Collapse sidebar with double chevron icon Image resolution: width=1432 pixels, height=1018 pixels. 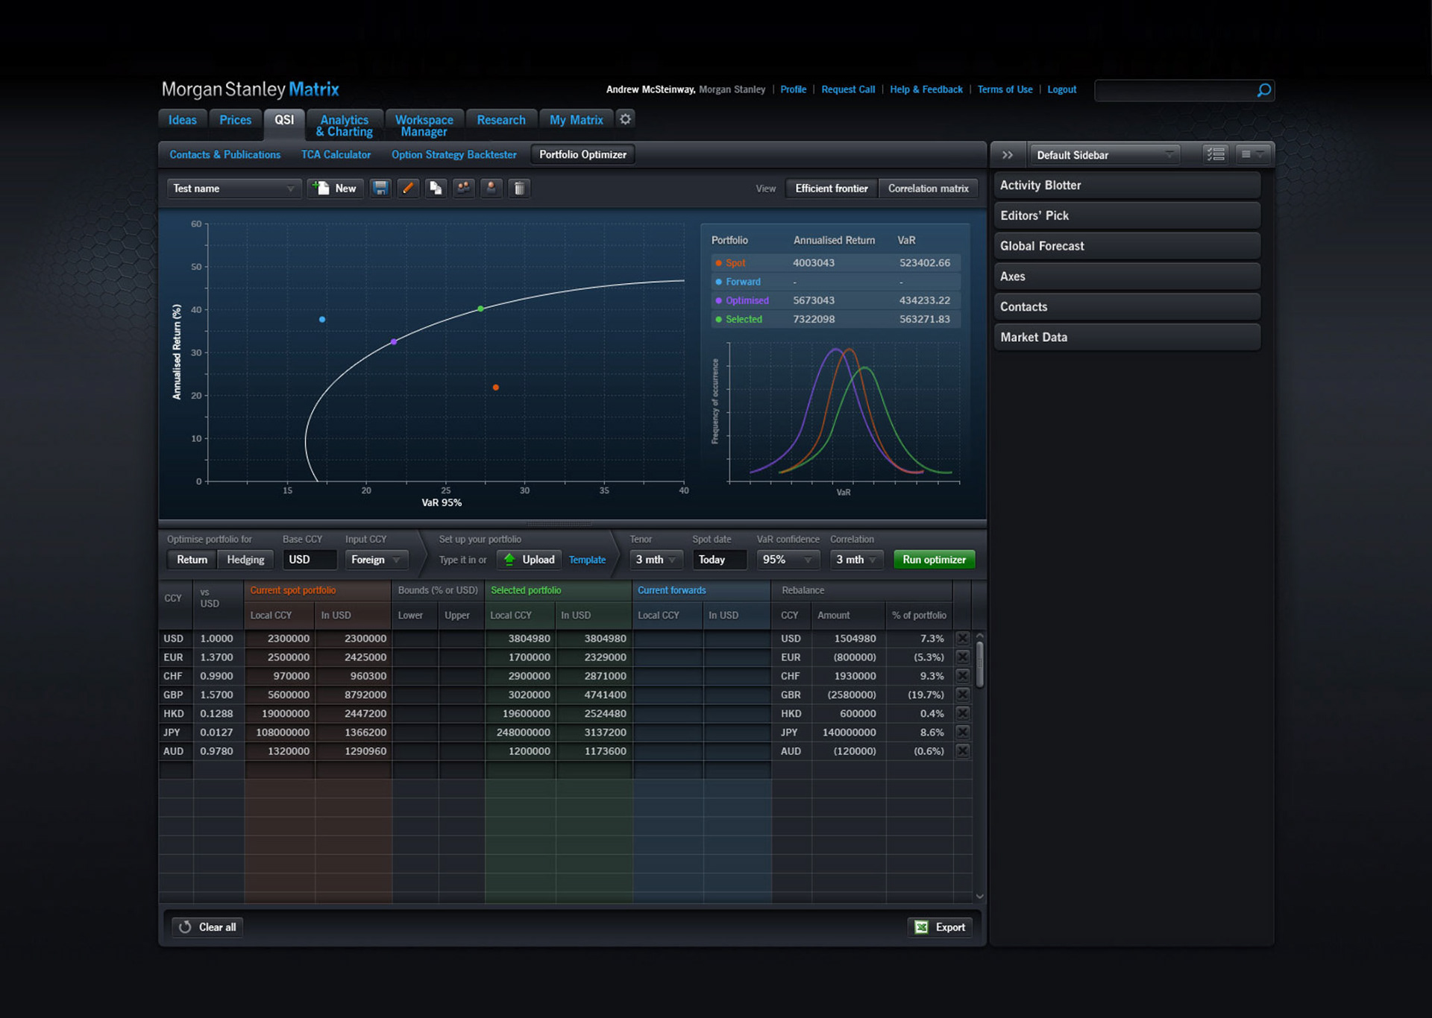(1008, 155)
